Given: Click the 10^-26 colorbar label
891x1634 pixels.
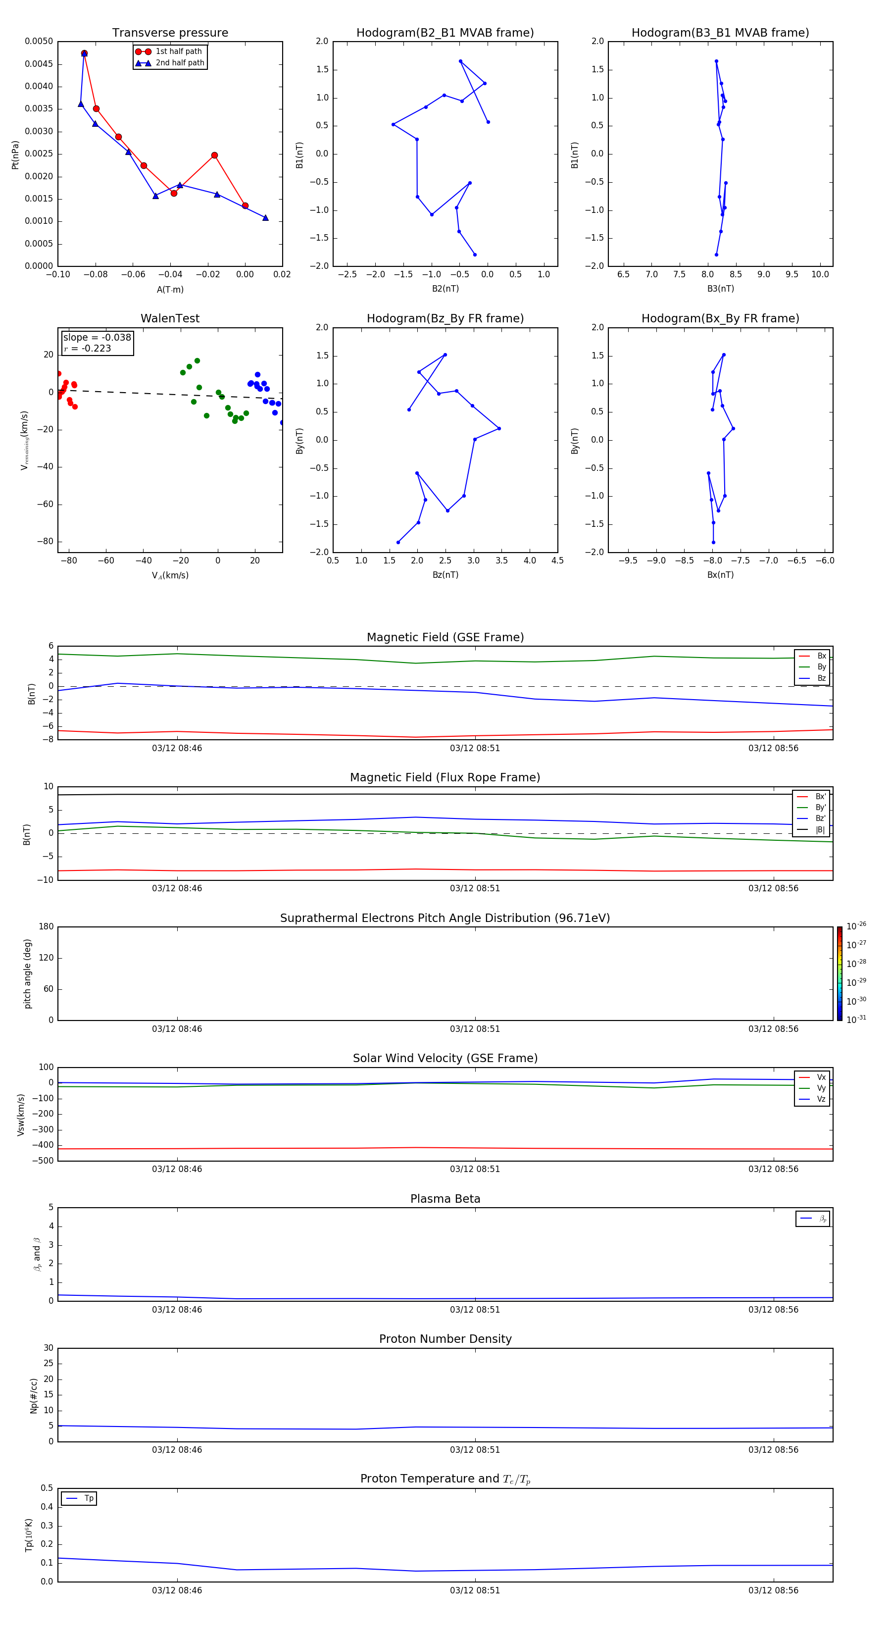Looking at the screenshot, I should [x=856, y=926].
